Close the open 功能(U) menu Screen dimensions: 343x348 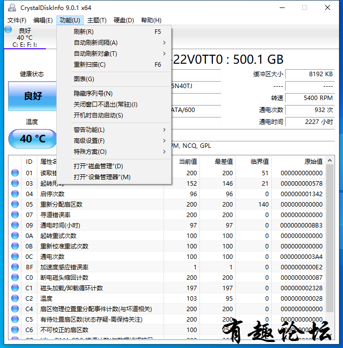70,20
